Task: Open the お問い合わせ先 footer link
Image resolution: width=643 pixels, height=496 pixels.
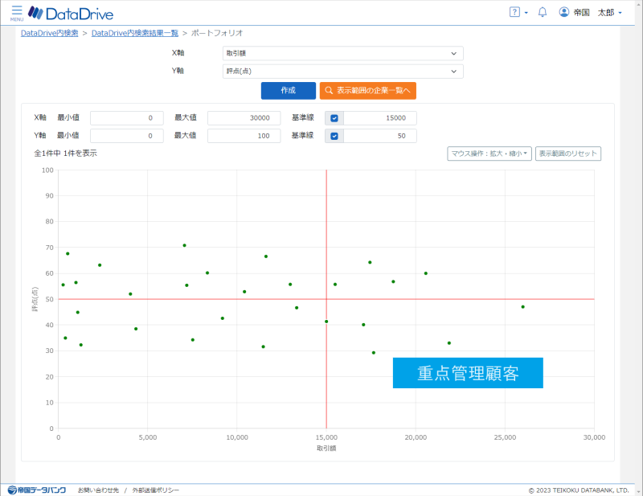Action: click(98, 490)
